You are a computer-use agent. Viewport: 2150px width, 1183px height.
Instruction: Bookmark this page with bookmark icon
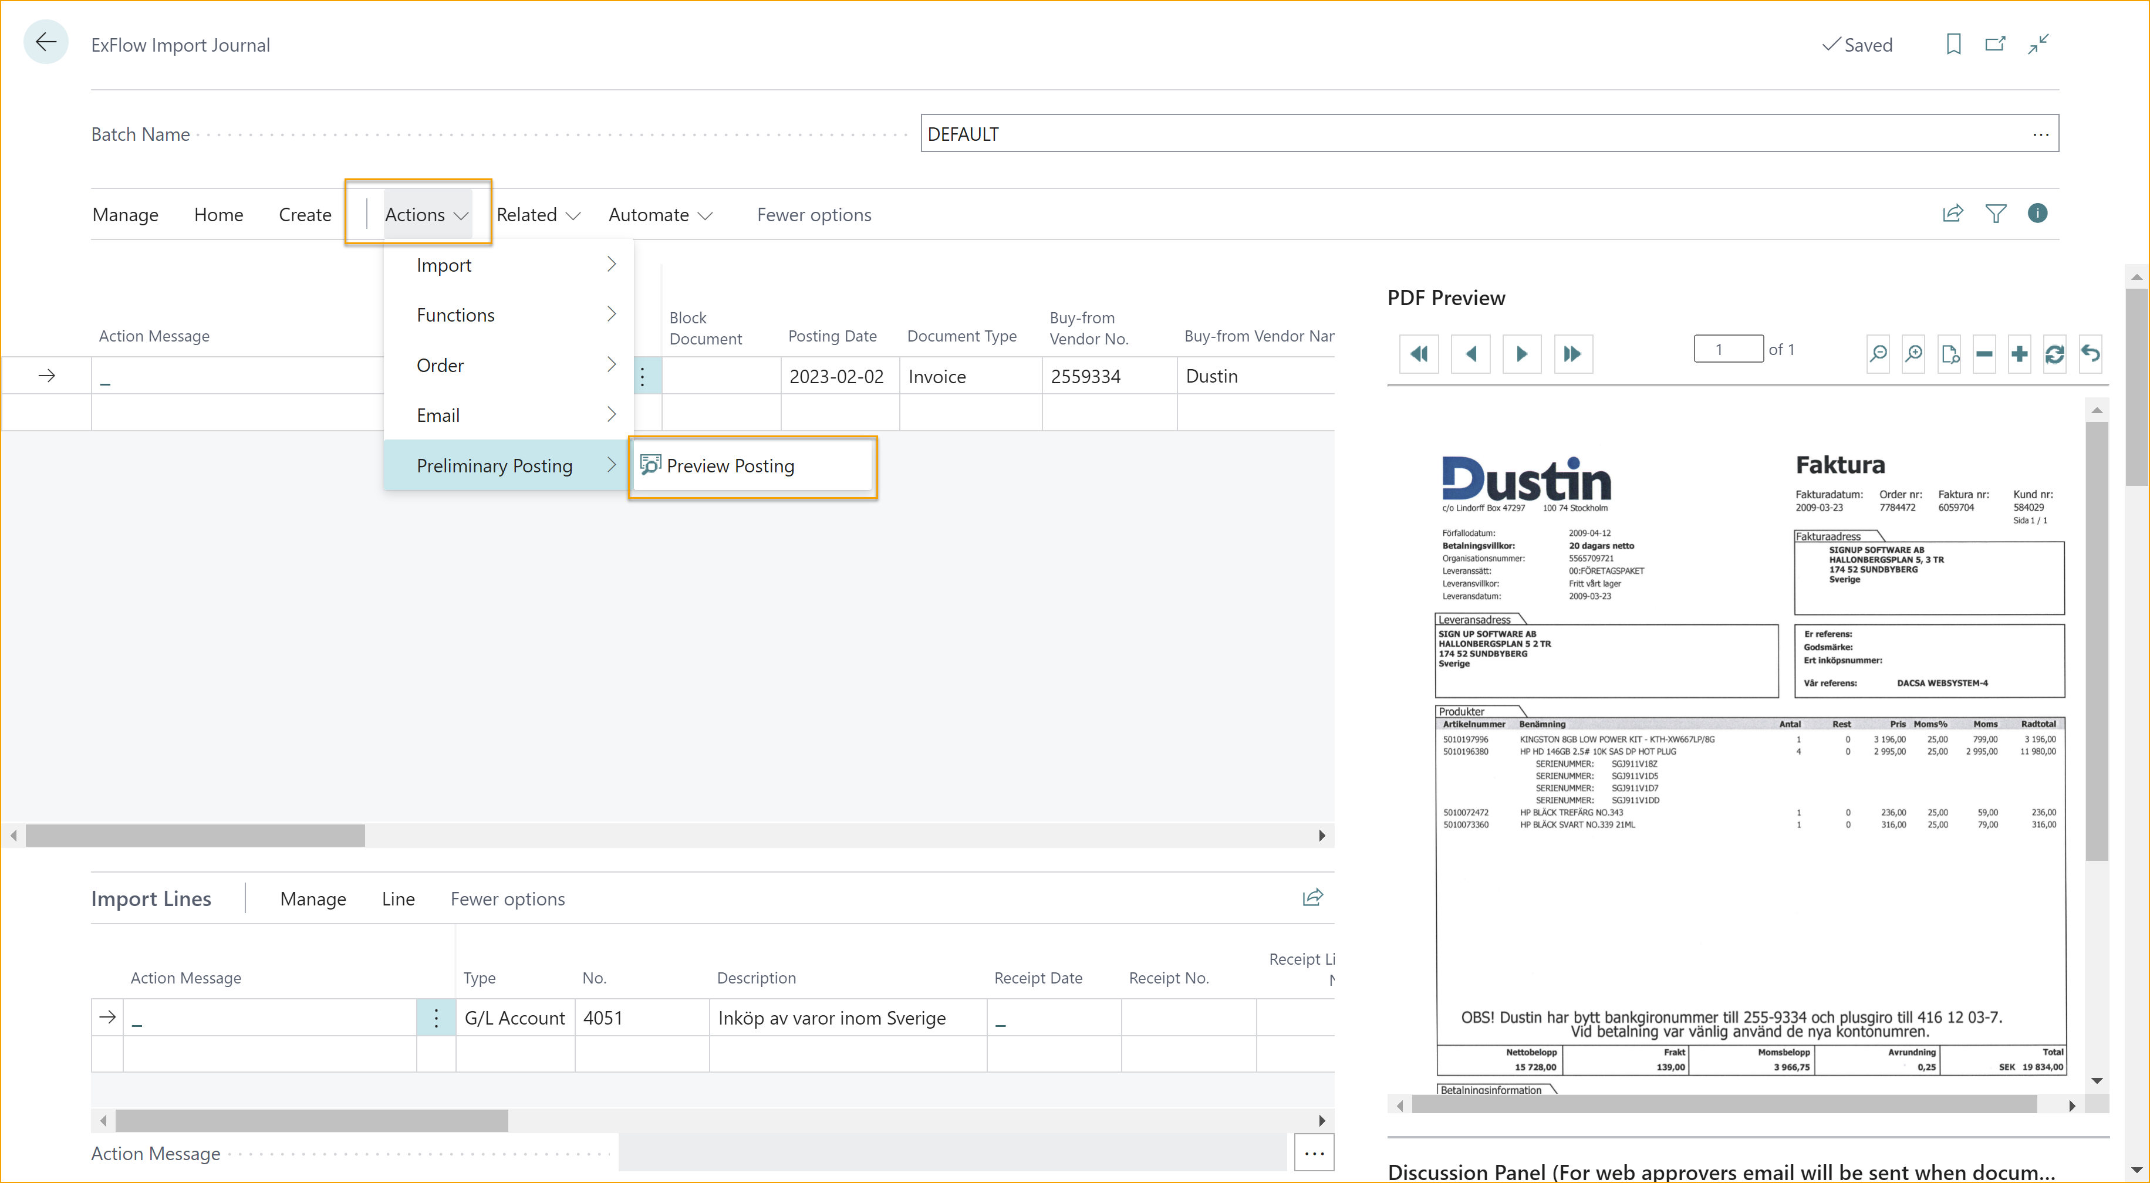pyautogui.click(x=1953, y=44)
